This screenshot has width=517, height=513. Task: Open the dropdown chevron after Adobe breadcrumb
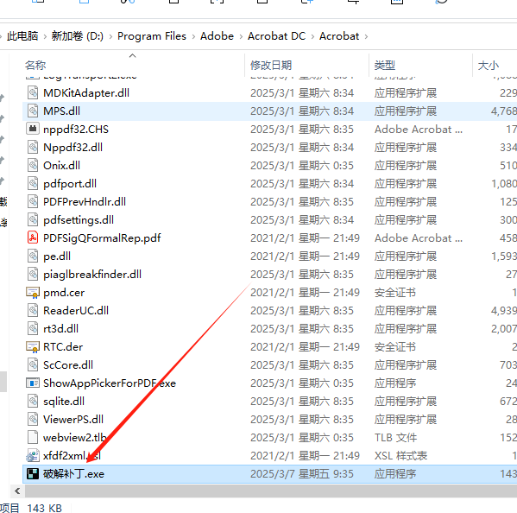click(x=241, y=36)
